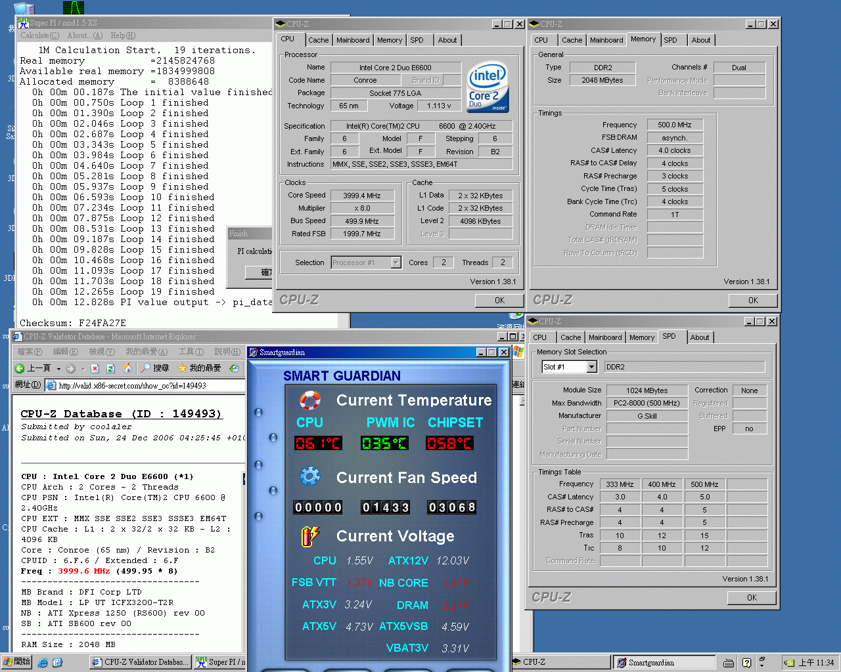Click the PWM IC temperature 035°C readout
841x672 pixels.
click(x=384, y=443)
